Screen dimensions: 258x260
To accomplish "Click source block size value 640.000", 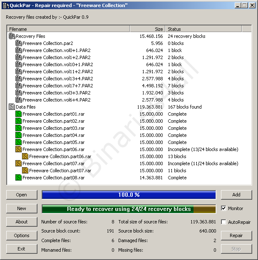I will pos(208,231).
